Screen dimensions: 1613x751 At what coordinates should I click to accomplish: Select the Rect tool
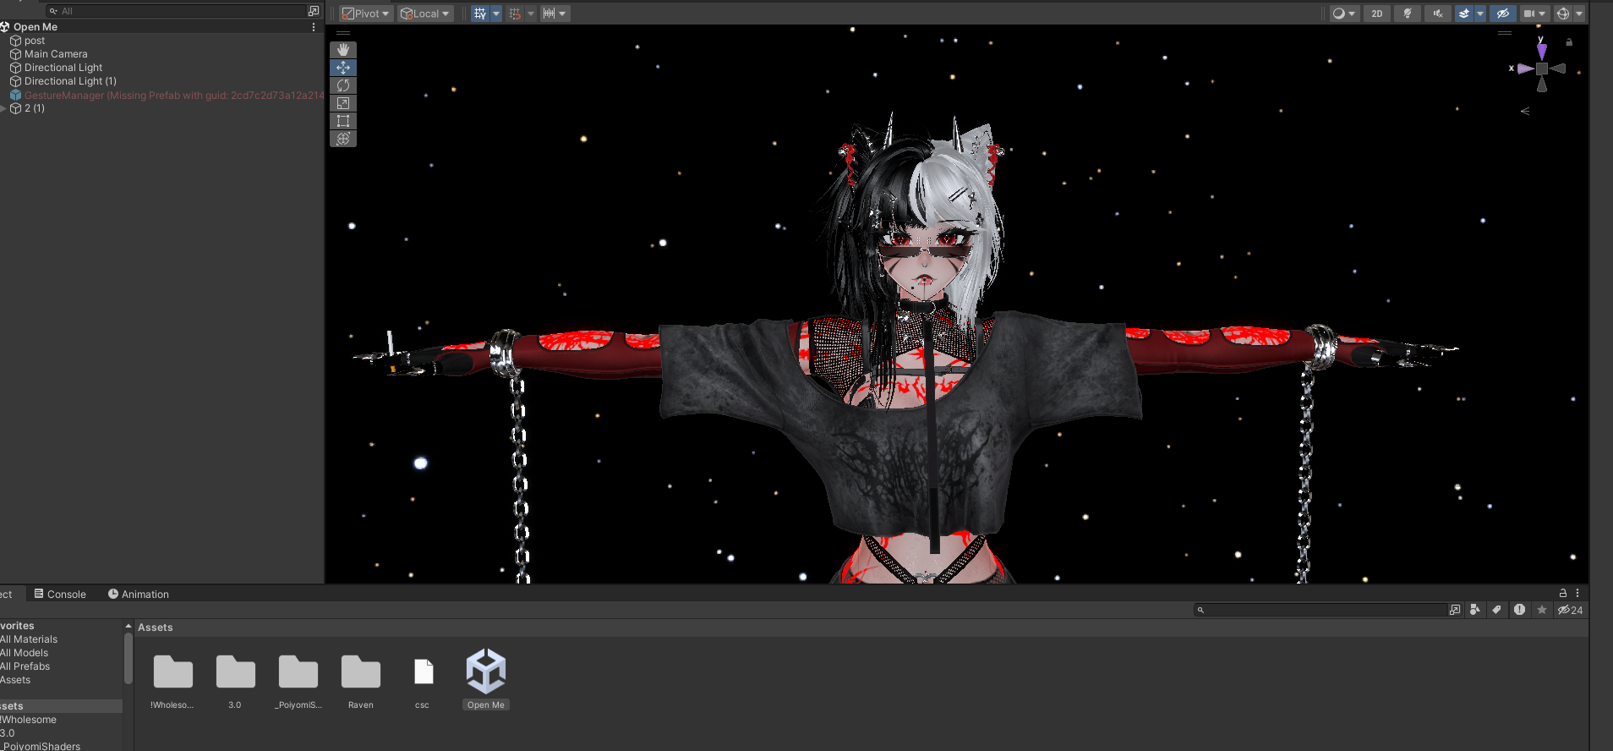(x=343, y=121)
